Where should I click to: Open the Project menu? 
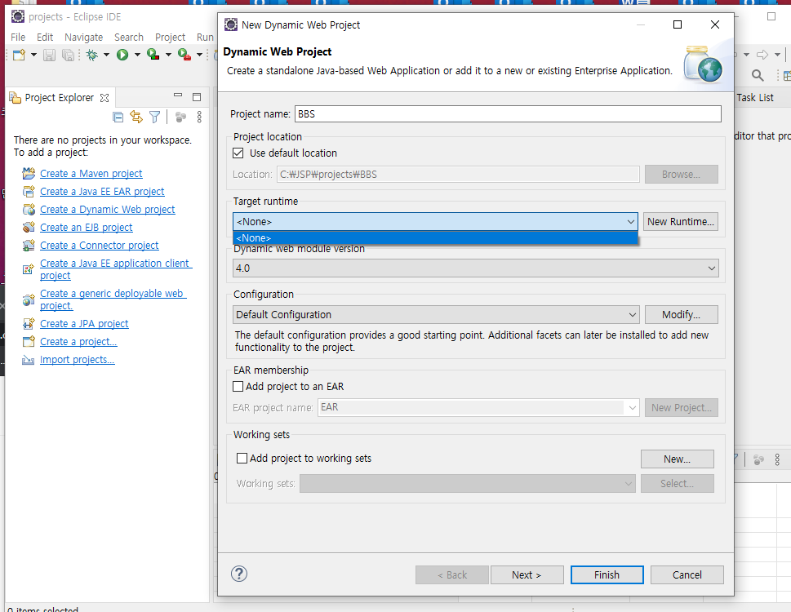click(x=170, y=38)
